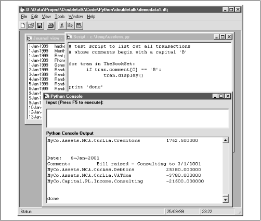Click the '# test script to list' comment line
Viewport: 261px width, 221px height.
(129, 46)
